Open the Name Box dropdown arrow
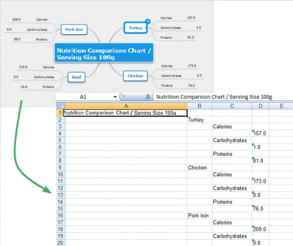This screenshot has width=293, height=246. pos(115,97)
